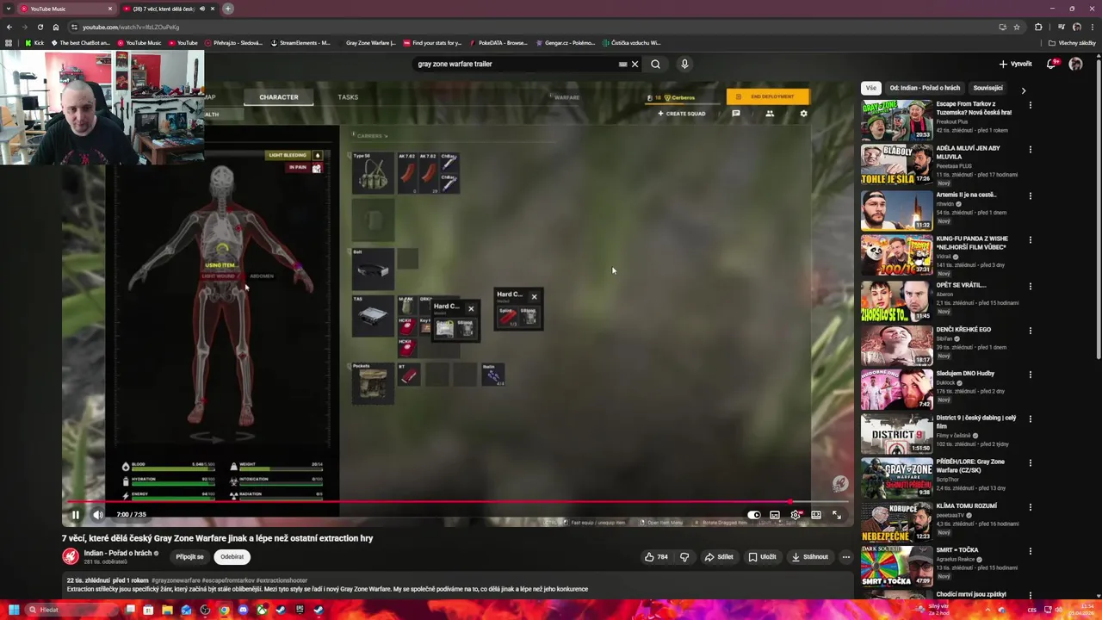Clear the YouTube search box
The image size is (1102, 620).
(x=635, y=64)
